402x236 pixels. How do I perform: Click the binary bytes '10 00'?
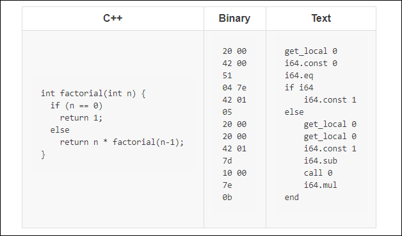(x=234, y=173)
